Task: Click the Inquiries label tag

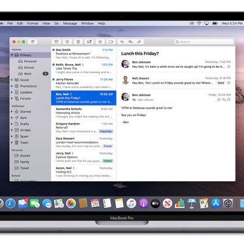Action: click(106, 131)
